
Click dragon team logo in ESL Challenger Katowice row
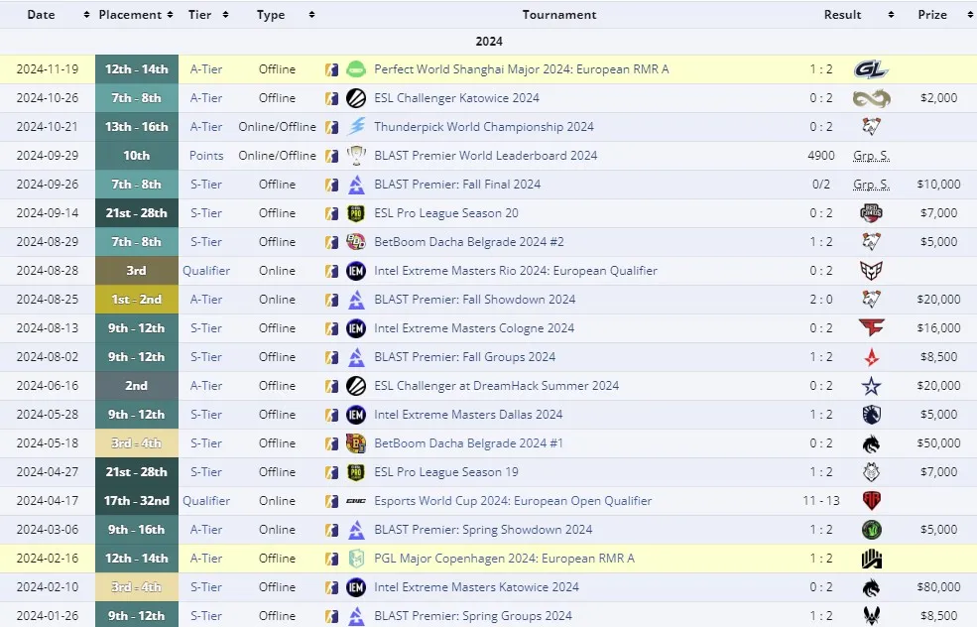(871, 98)
